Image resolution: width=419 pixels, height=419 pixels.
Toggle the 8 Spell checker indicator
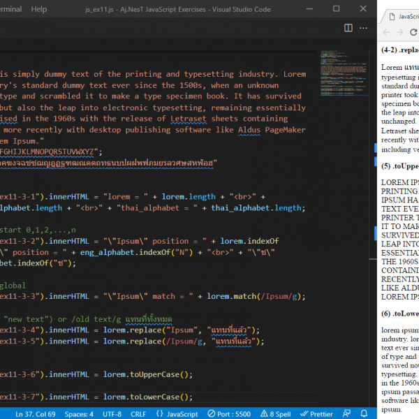(x=275, y=413)
